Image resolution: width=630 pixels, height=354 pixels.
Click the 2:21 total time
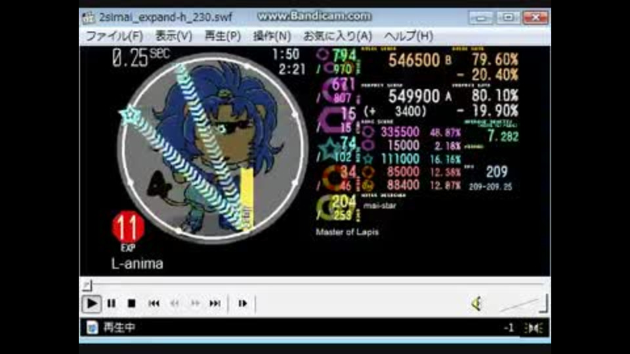[292, 69]
